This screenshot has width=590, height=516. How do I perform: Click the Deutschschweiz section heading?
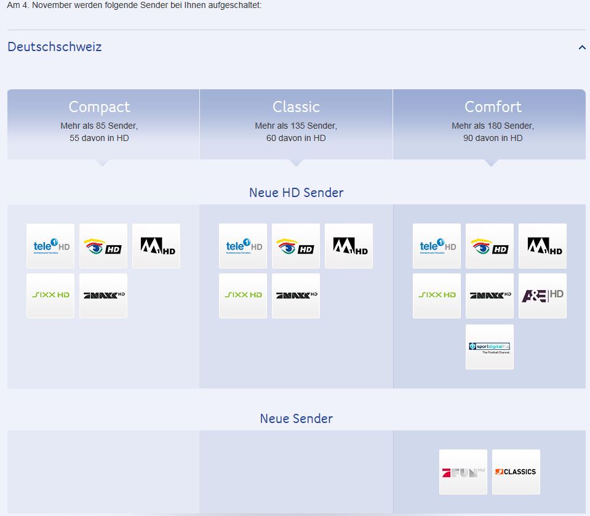[x=55, y=47]
